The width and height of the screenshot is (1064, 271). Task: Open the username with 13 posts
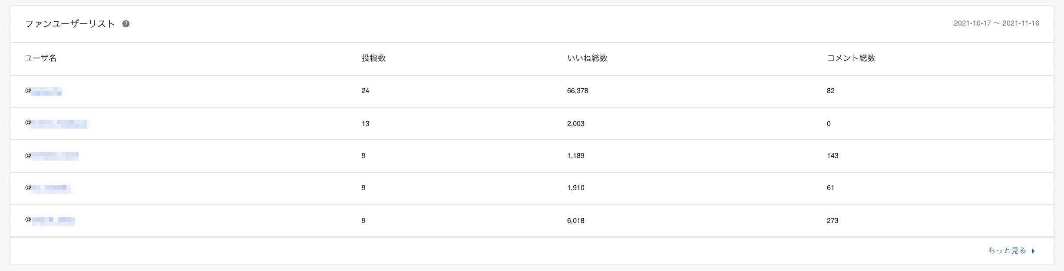56,124
